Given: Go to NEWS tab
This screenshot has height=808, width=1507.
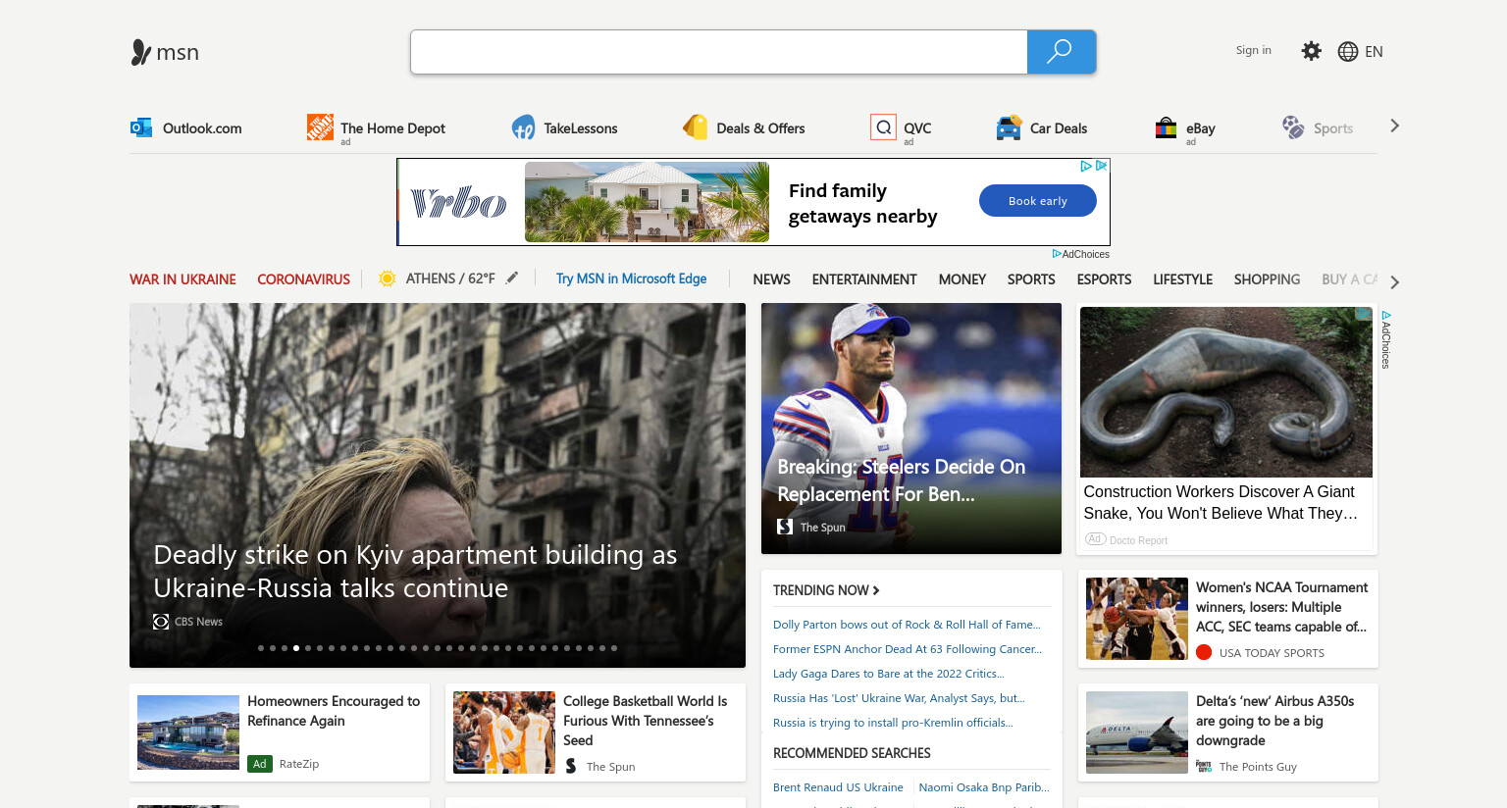Looking at the screenshot, I should (x=771, y=279).
